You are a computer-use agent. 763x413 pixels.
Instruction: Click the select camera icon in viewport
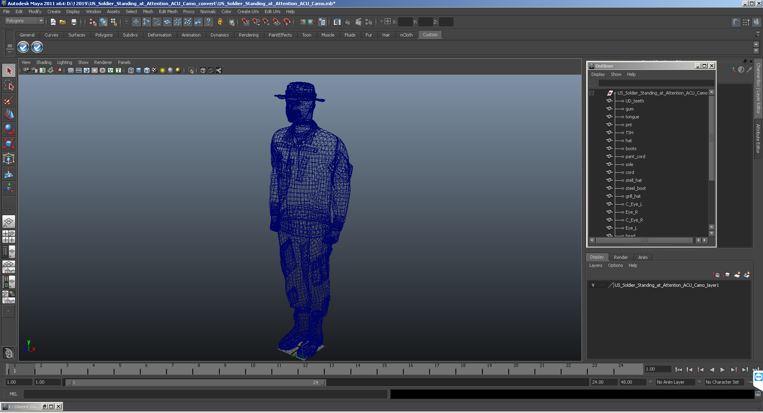click(x=26, y=70)
